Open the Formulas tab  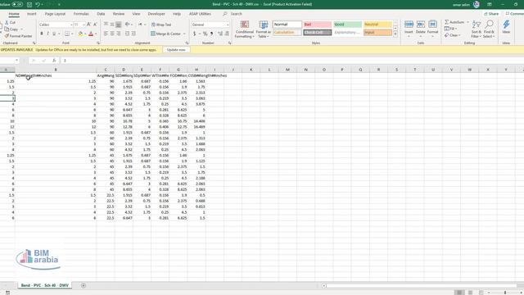81,14
